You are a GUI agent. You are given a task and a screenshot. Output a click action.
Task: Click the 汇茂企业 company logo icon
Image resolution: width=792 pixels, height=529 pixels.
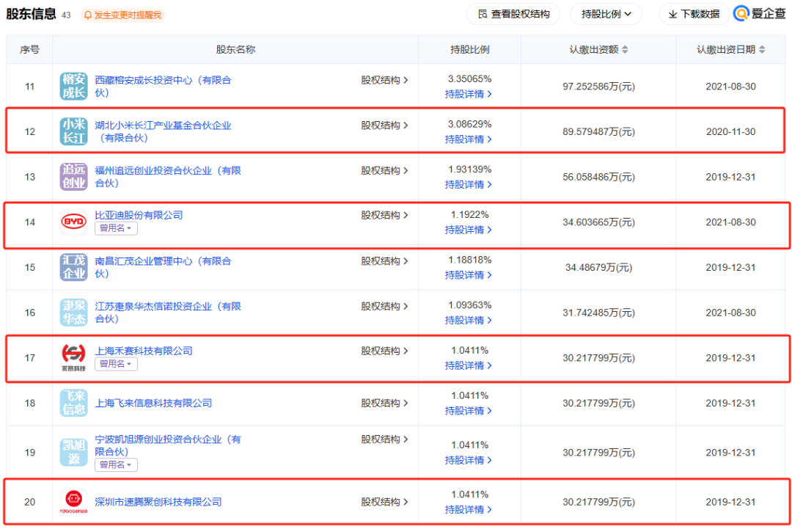click(x=74, y=267)
